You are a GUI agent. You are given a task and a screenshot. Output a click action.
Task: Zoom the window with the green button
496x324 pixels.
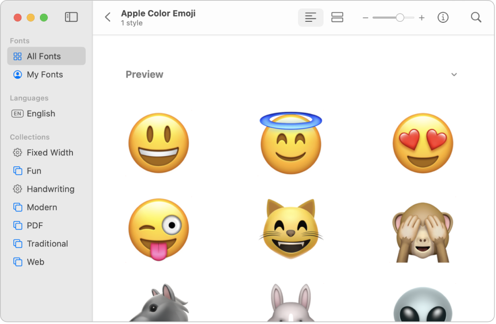click(x=44, y=18)
